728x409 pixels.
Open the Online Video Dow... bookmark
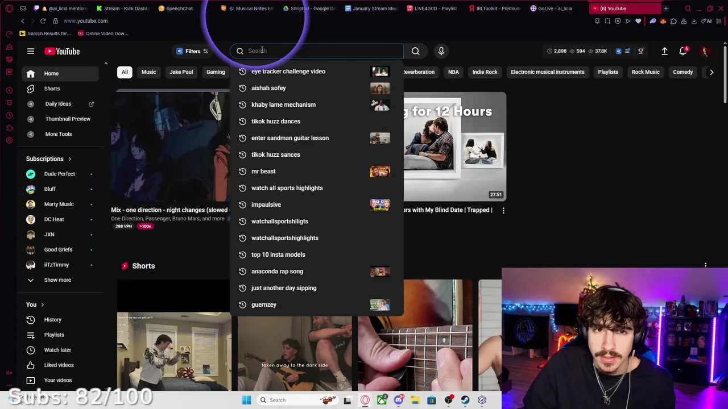pos(103,34)
